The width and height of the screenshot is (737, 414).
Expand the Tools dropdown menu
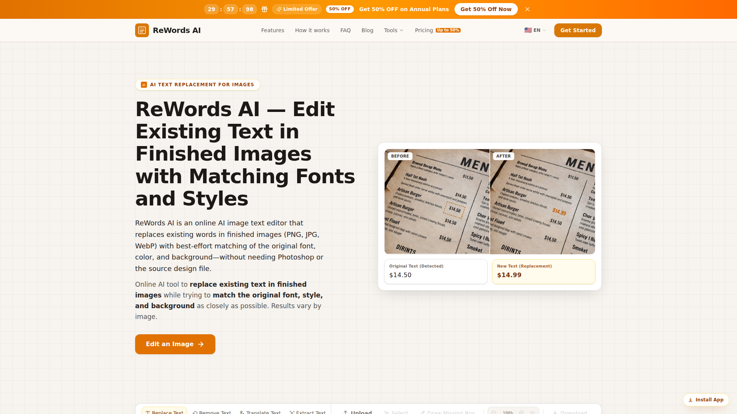click(394, 30)
